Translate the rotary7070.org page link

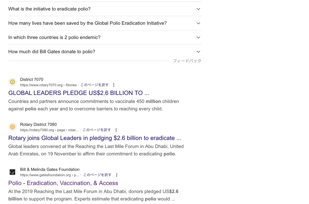click(x=95, y=85)
